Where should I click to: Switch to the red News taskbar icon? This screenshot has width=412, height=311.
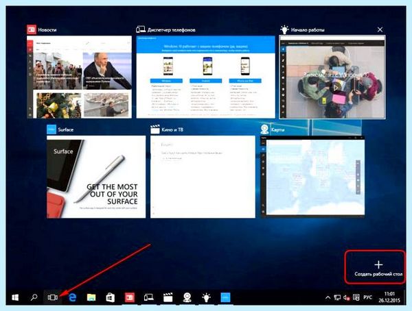(130, 297)
